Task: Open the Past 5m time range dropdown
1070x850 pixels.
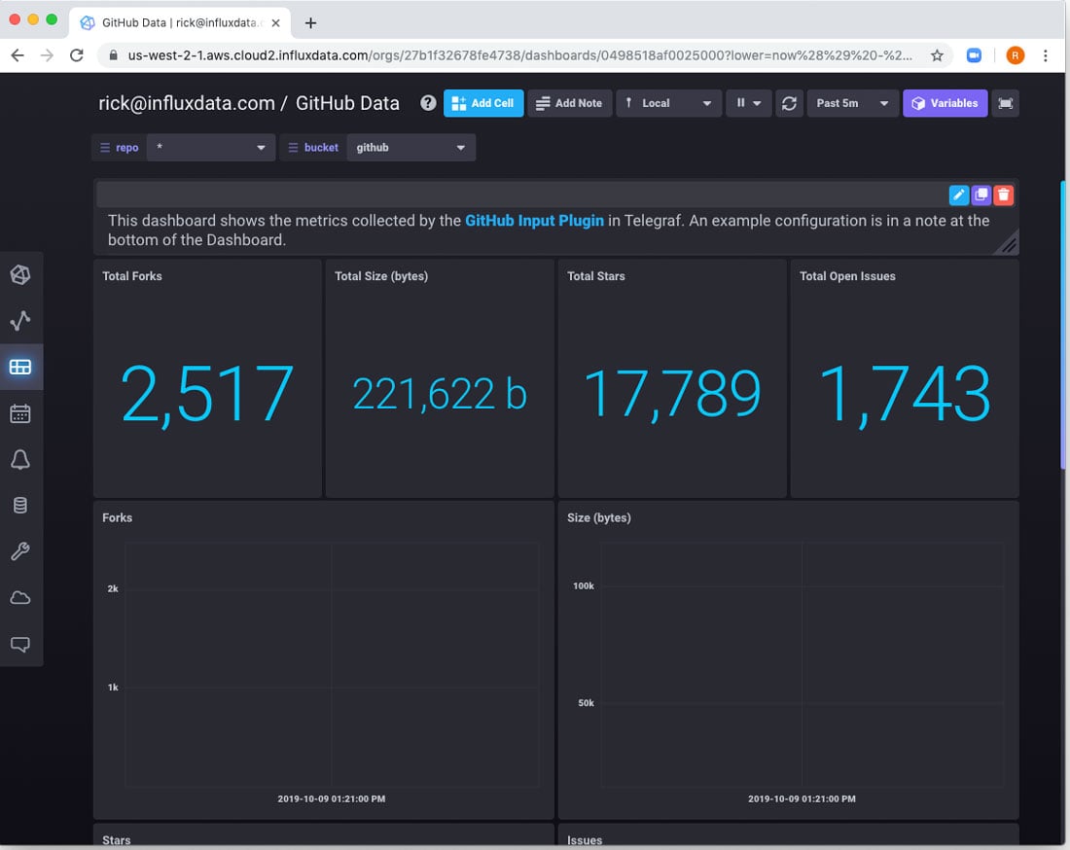Action: point(852,103)
